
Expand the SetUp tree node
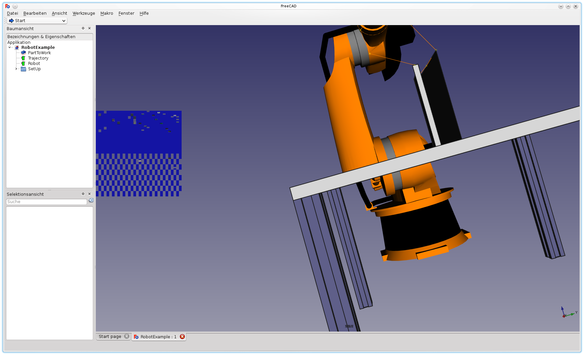point(16,69)
